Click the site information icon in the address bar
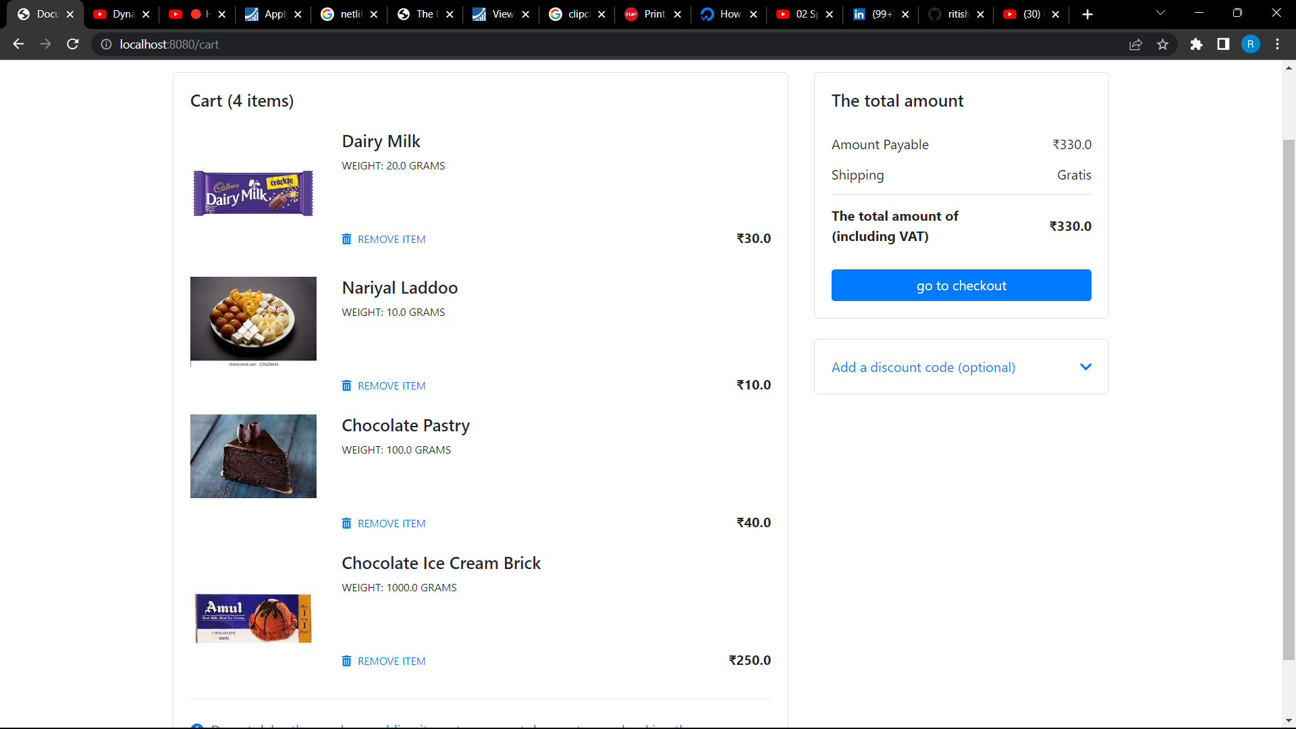Viewport: 1296px width, 729px height. [x=106, y=45]
